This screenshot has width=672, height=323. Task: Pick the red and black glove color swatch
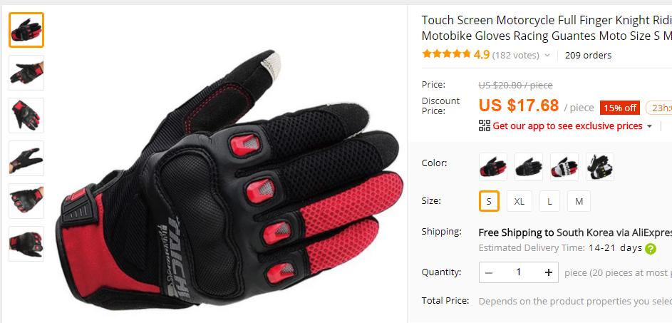pyautogui.click(x=493, y=166)
